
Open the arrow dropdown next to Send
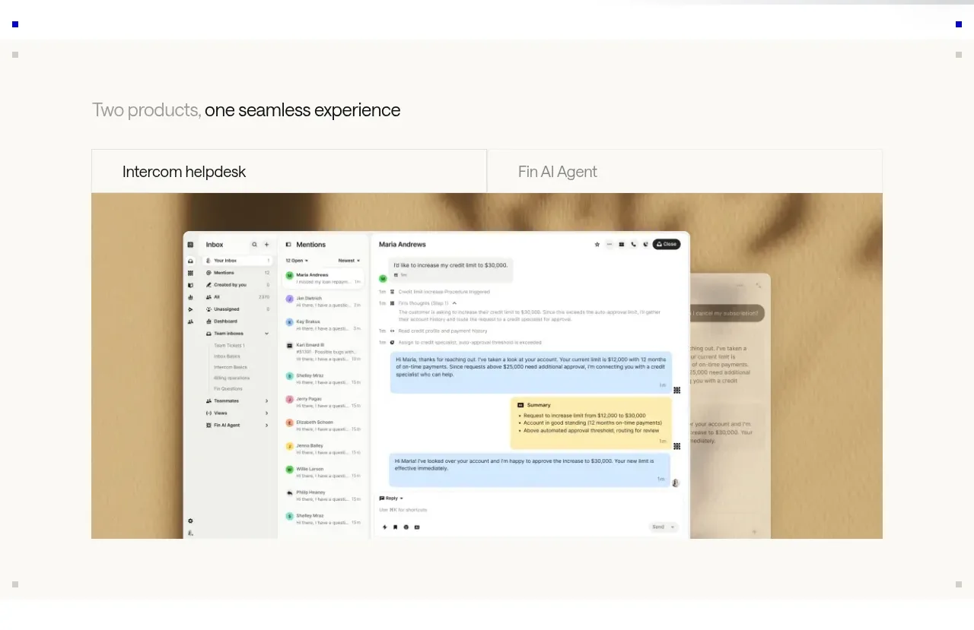pos(672,527)
